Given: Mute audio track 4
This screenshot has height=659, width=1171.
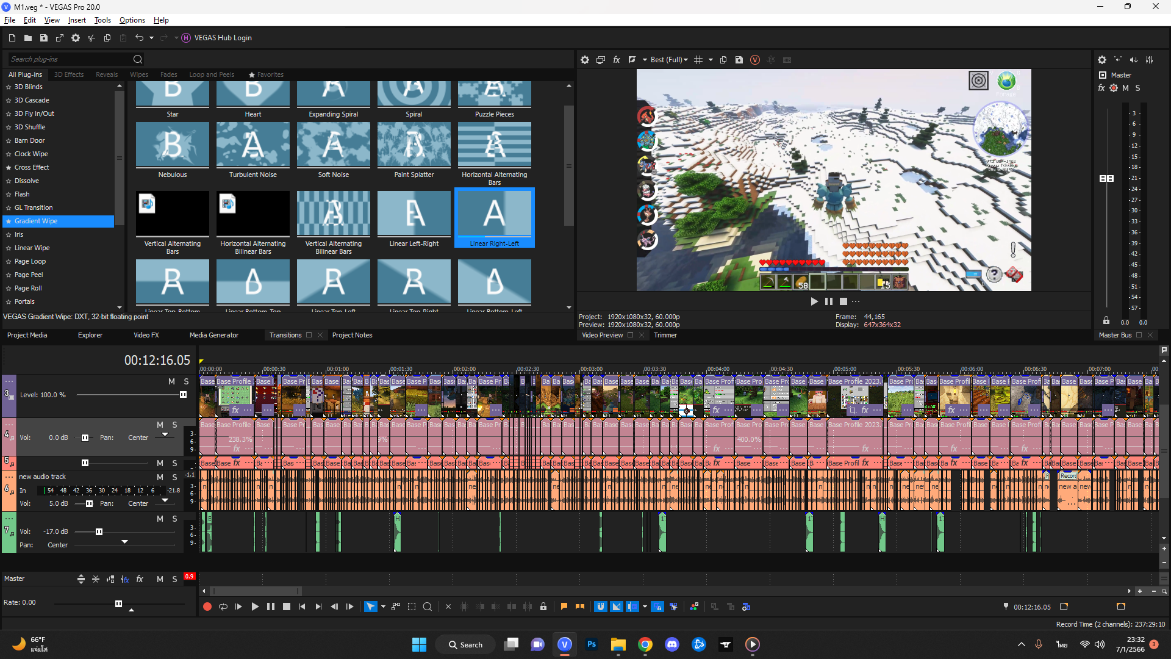Looking at the screenshot, I should [x=160, y=425].
